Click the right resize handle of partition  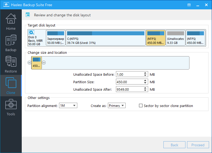[44, 63]
